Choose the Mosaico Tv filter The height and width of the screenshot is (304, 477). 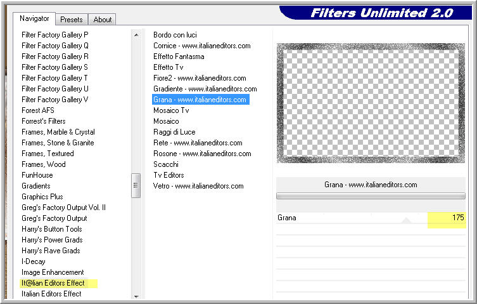(171, 110)
